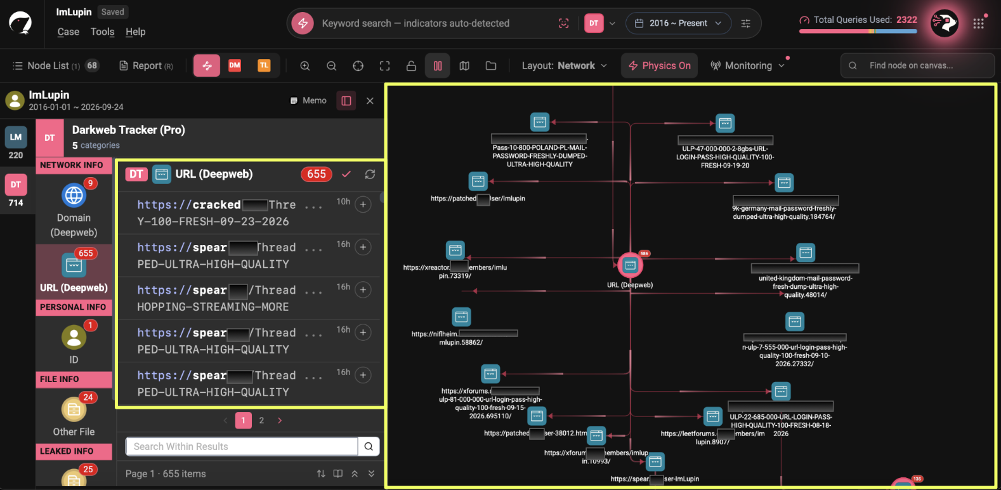Click the unlock padlock toolbar icon
The height and width of the screenshot is (490, 1001).
pos(411,66)
